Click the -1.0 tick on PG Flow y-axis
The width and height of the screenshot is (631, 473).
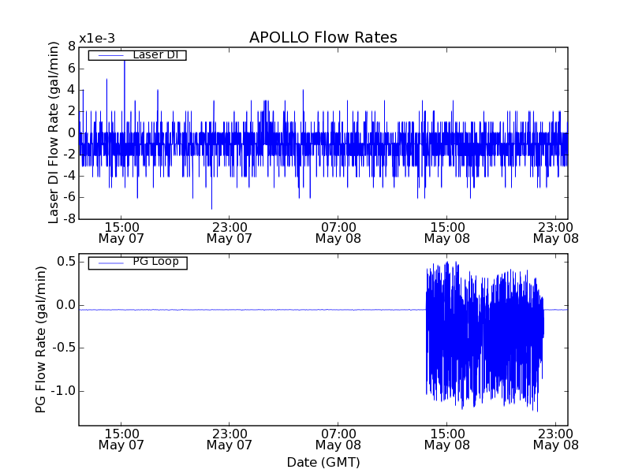pyautogui.click(x=62, y=391)
